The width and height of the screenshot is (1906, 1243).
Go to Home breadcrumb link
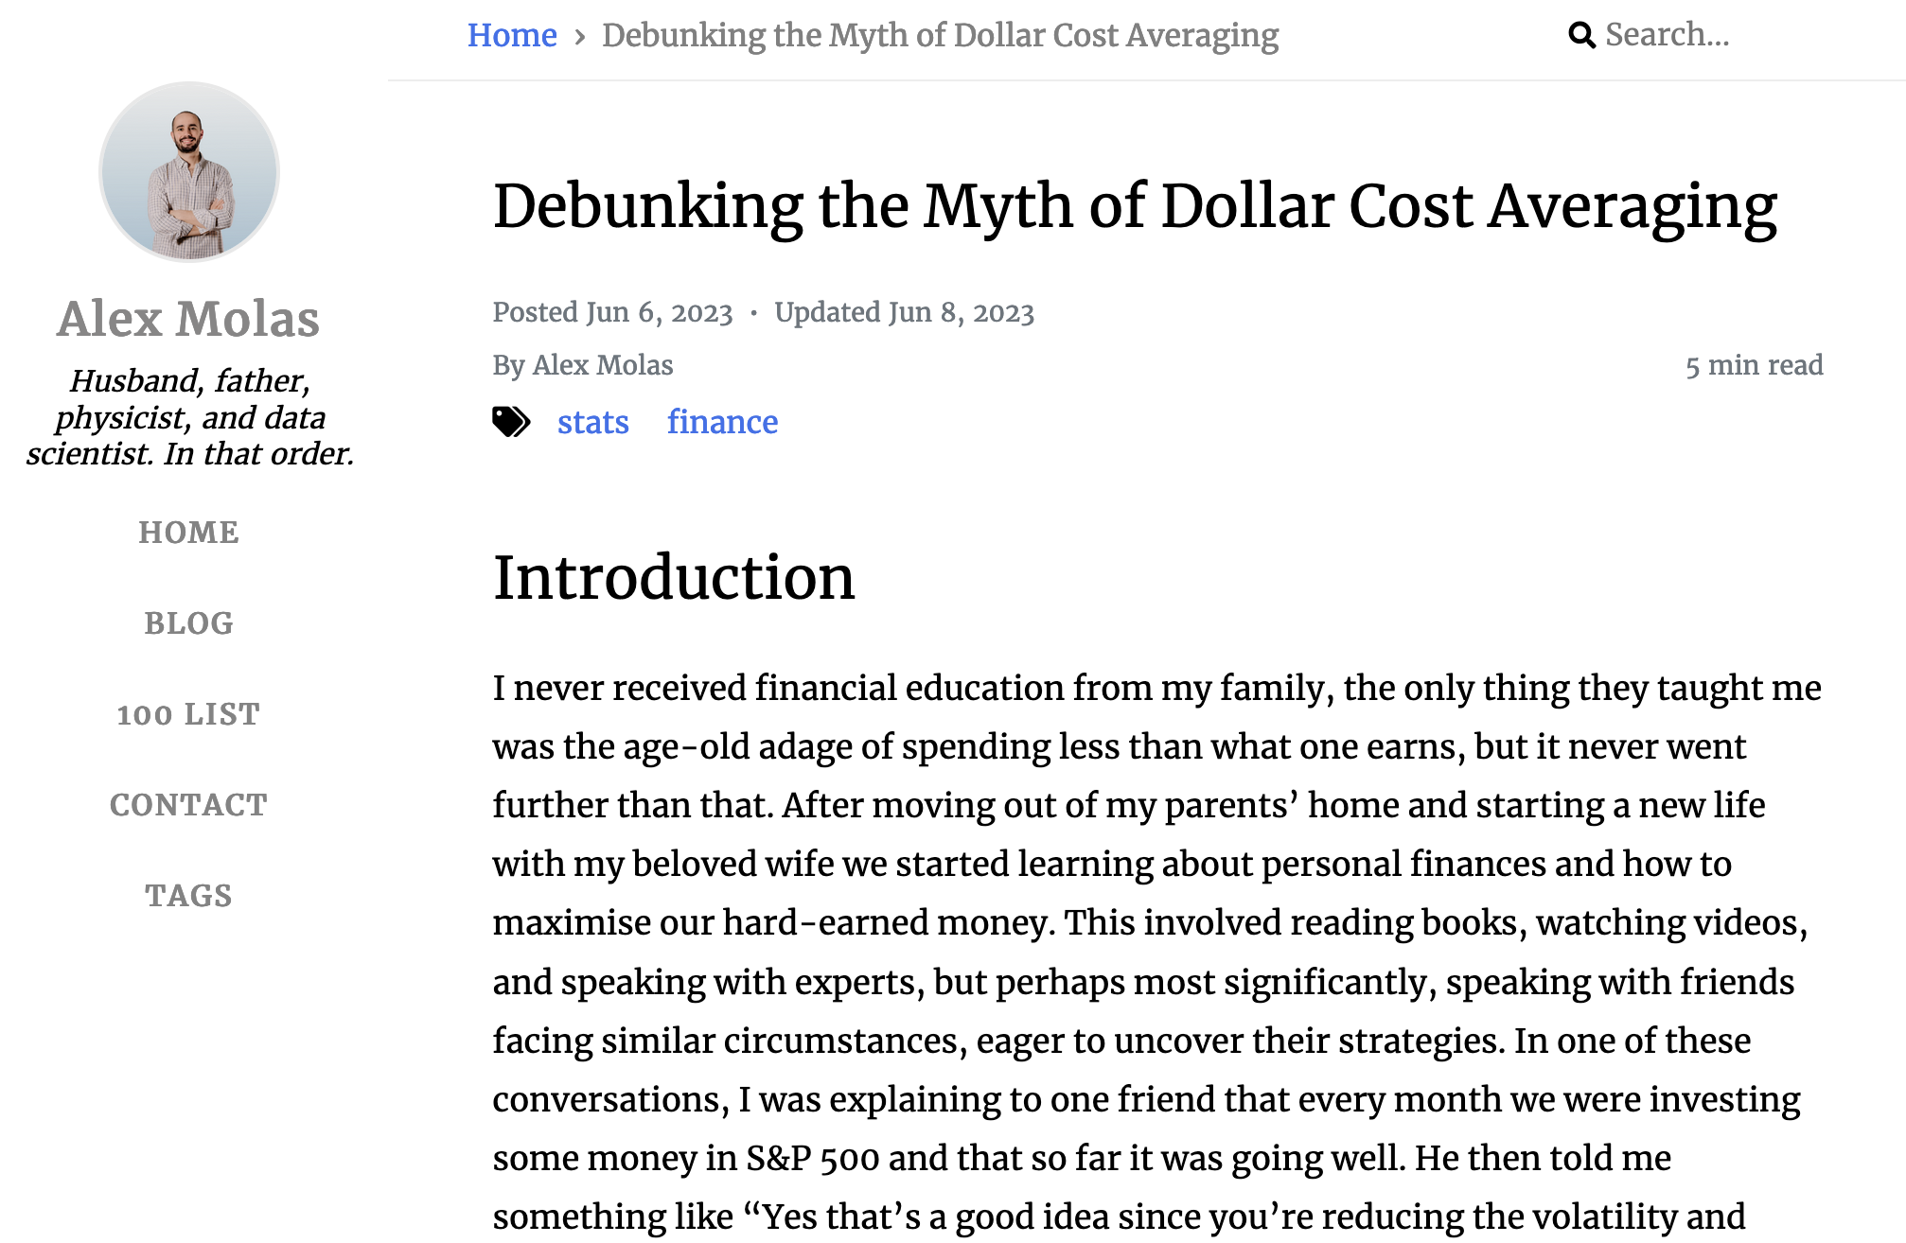click(512, 35)
